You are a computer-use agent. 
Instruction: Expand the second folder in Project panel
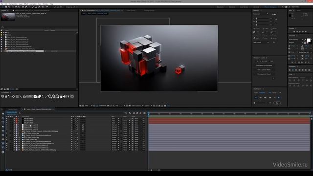3,35
